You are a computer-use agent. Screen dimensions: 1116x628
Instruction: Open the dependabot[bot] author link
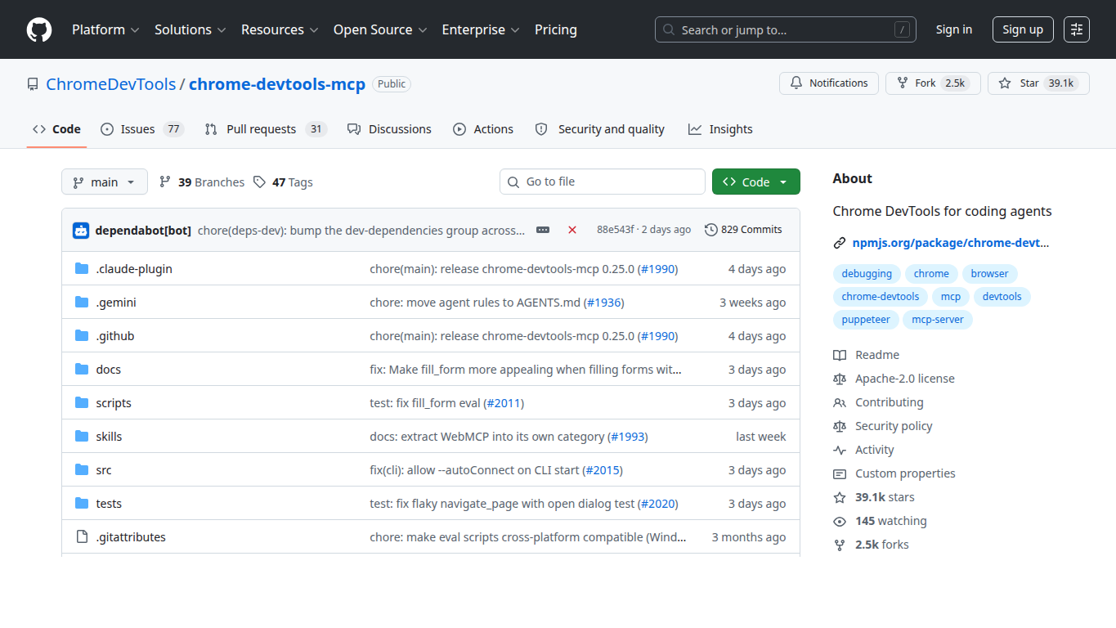[x=143, y=230]
